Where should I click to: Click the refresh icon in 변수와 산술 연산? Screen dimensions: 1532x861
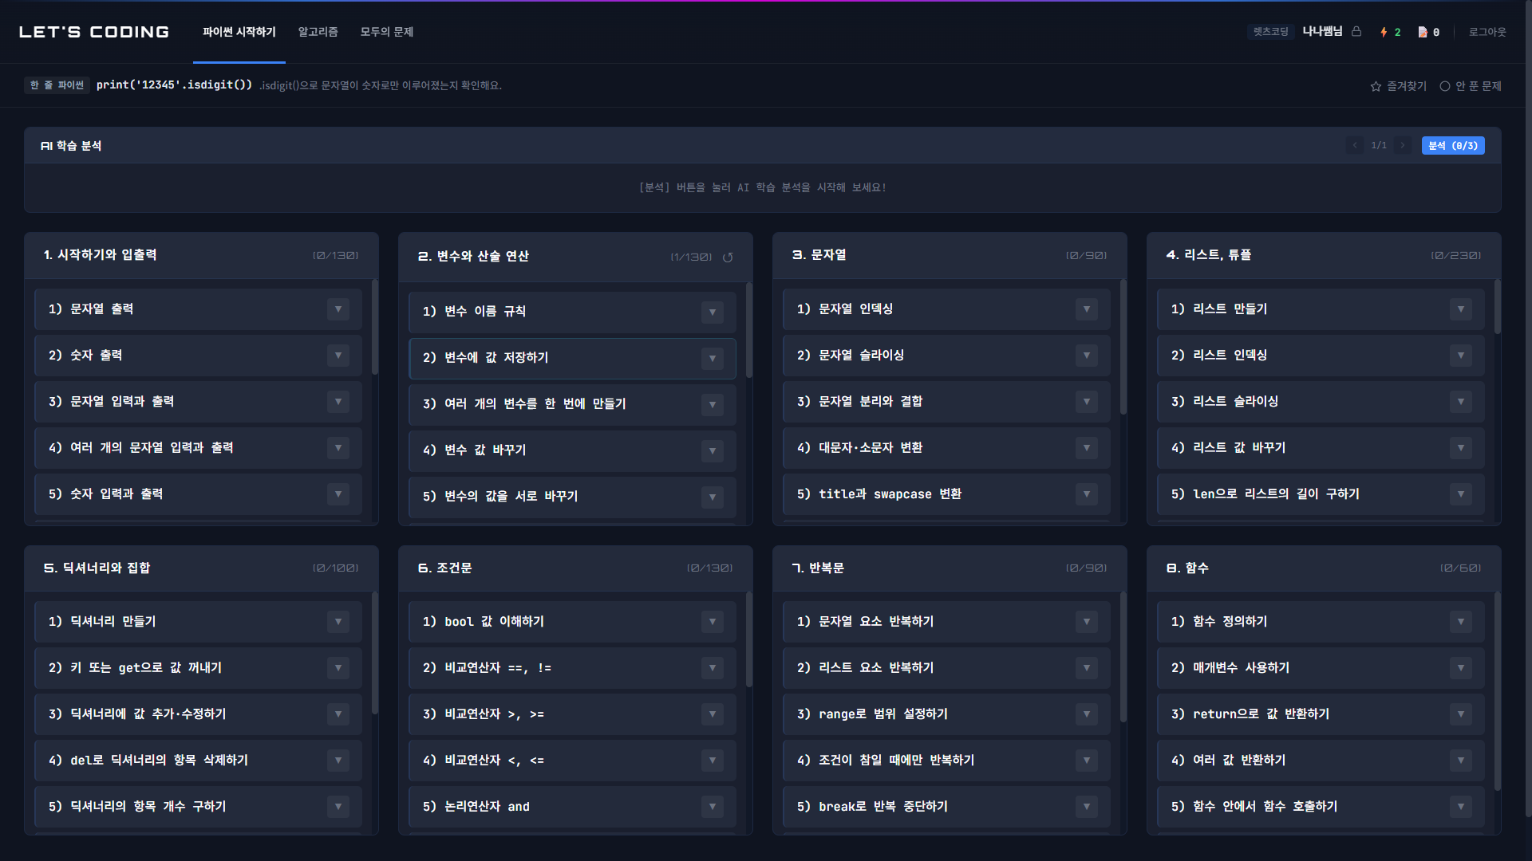pyautogui.click(x=728, y=258)
